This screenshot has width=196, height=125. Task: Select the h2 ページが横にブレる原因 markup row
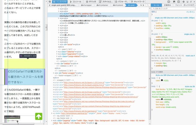click(x=74, y=23)
